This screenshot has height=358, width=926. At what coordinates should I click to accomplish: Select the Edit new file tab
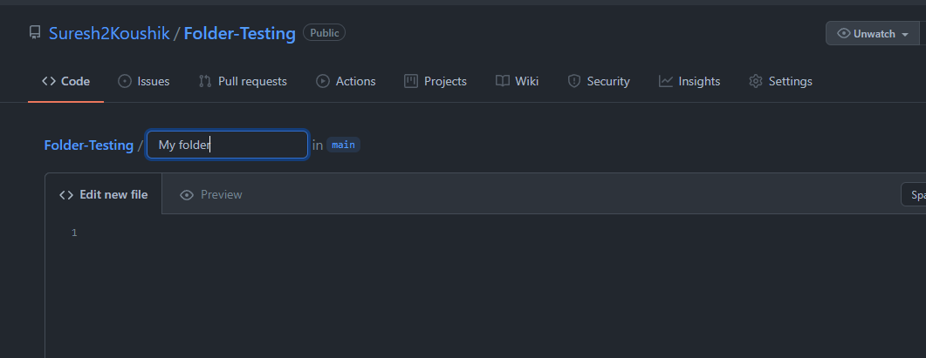coord(103,194)
